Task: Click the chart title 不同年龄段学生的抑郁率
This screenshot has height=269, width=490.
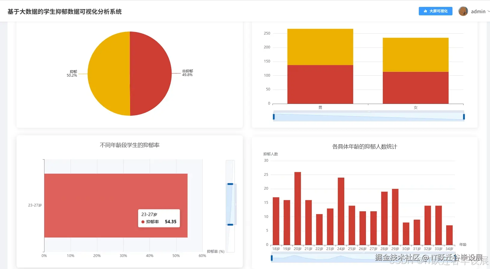Action: (x=129, y=145)
